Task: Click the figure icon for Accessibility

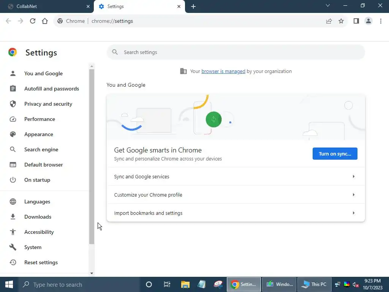Action: [13, 232]
